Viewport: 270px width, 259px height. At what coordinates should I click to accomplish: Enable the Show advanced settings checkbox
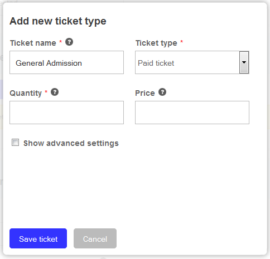[x=15, y=143]
